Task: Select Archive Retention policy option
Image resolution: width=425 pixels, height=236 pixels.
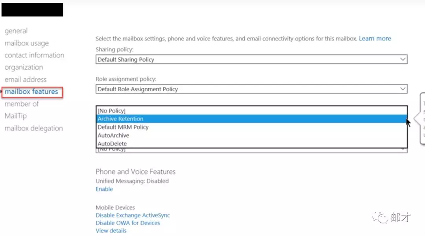Action: (x=120, y=119)
